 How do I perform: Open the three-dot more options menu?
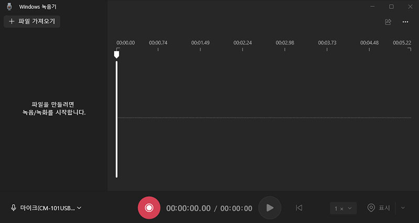pyautogui.click(x=405, y=22)
